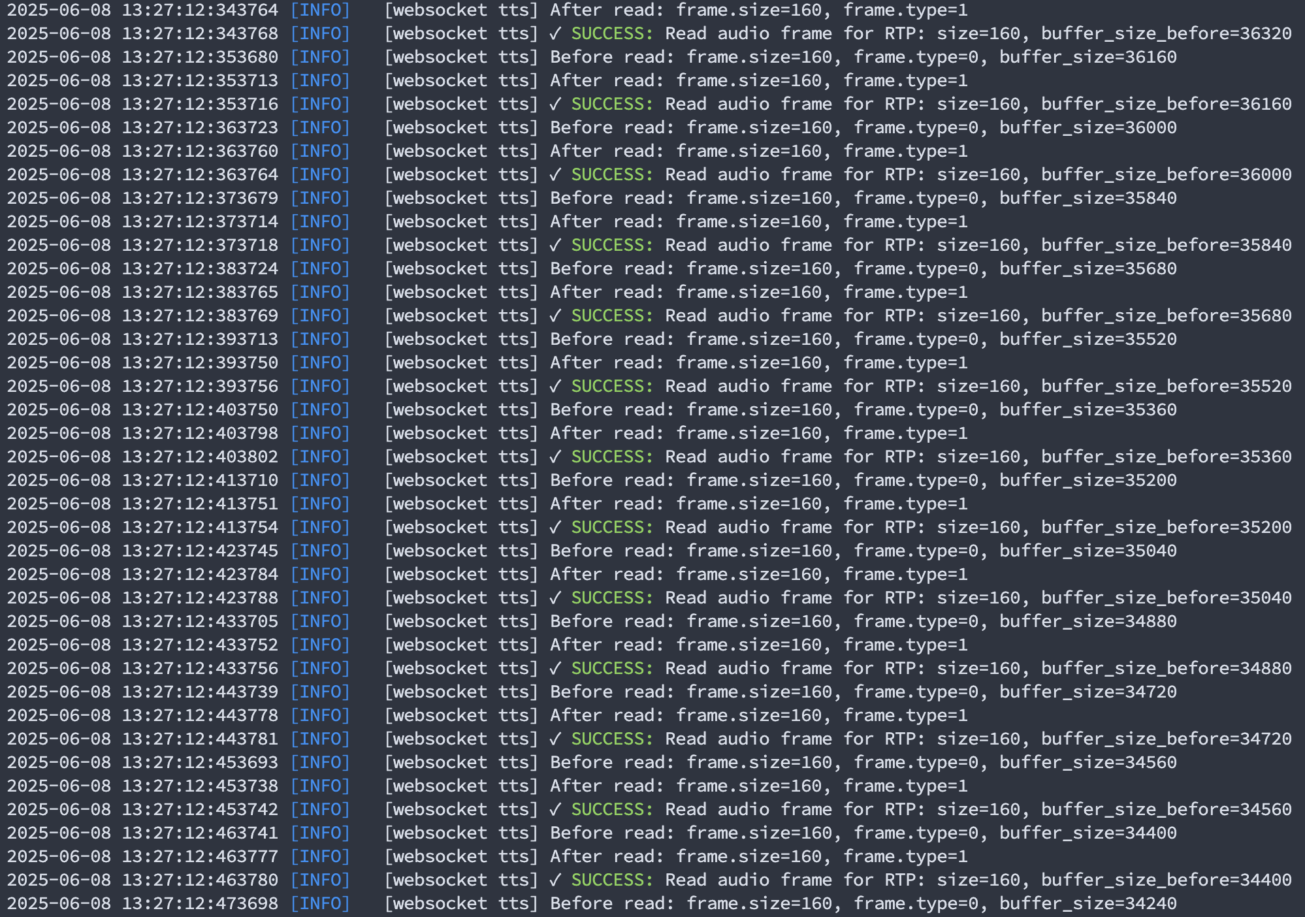Click buffer_size=34240 on last log line
Viewport: 1305px width, 917px height.
click(1087, 904)
